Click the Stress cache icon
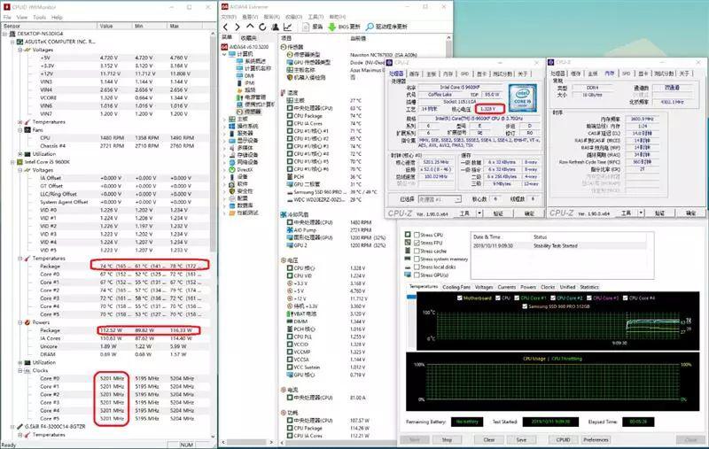This screenshot has height=449, width=709. (408, 251)
